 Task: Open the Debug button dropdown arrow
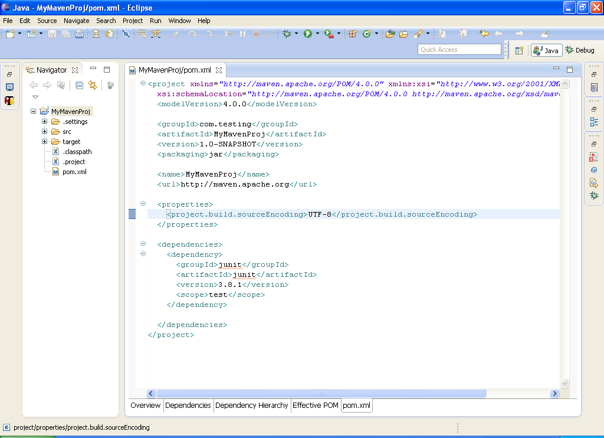pos(296,34)
